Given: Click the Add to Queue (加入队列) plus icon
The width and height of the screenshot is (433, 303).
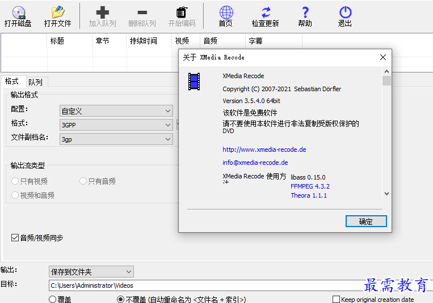Looking at the screenshot, I should 103,12.
